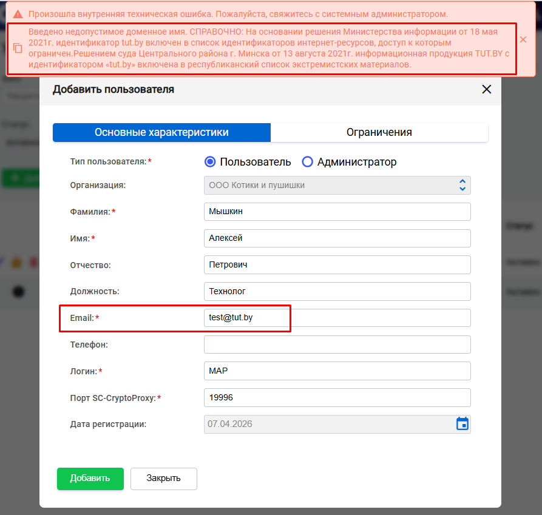
Task: Focus the empty Телефон field
Action: [337, 345]
